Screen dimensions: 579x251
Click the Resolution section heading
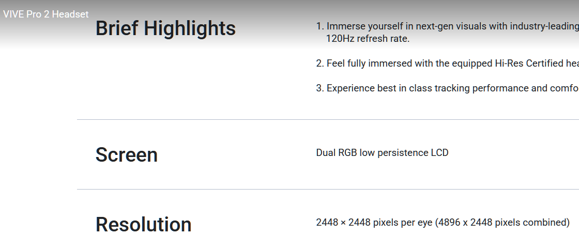click(x=144, y=225)
